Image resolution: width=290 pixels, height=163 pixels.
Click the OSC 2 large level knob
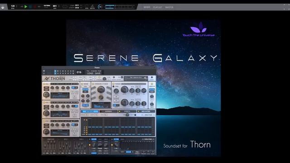coord(46,113)
